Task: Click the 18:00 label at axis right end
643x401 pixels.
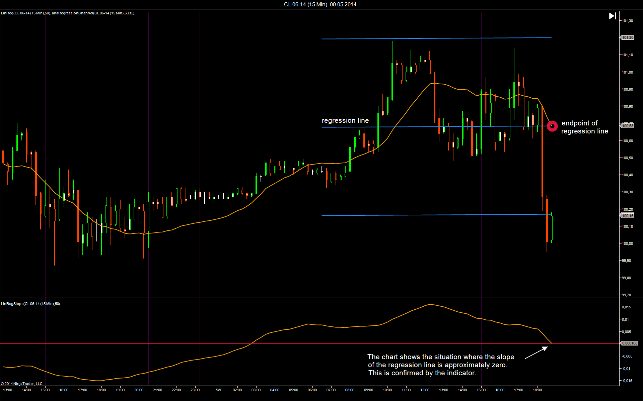Action: point(537,390)
